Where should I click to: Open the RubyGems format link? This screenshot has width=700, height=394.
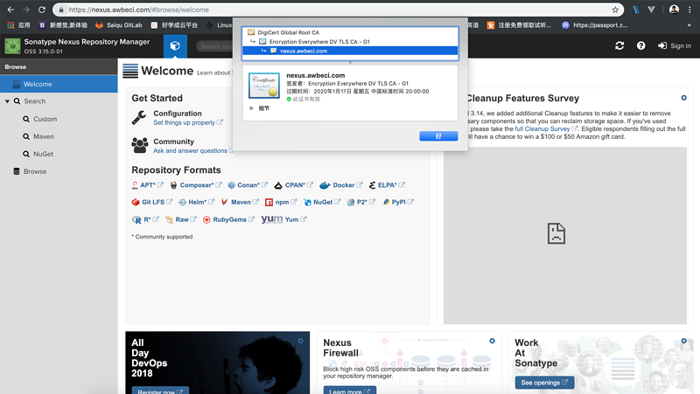pyautogui.click(x=229, y=219)
